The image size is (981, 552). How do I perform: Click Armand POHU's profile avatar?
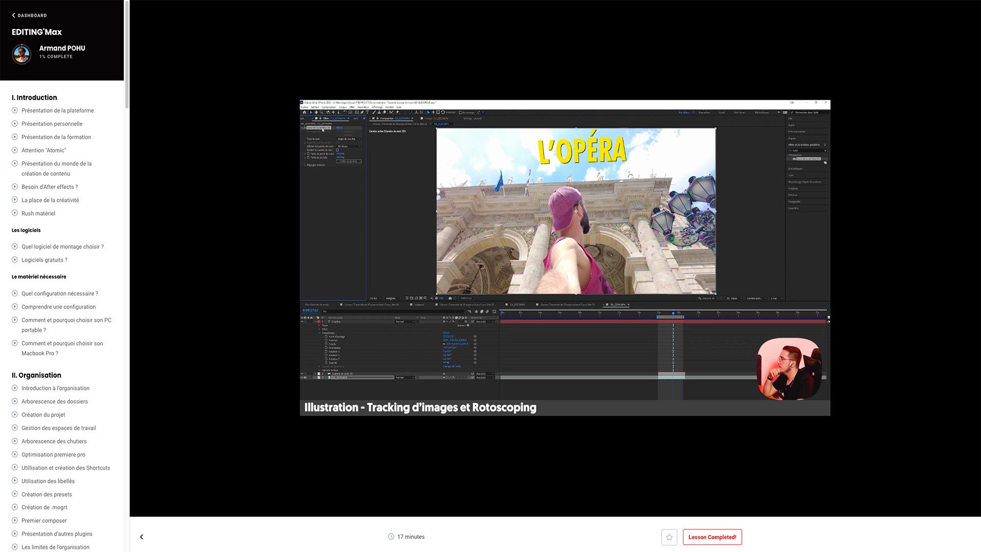(x=21, y=54)
